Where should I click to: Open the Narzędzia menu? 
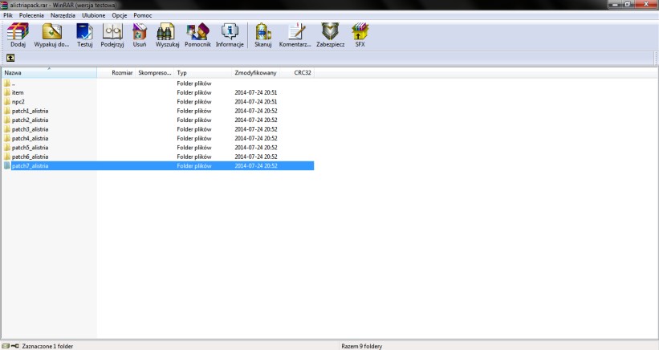(x=63, y=15)
